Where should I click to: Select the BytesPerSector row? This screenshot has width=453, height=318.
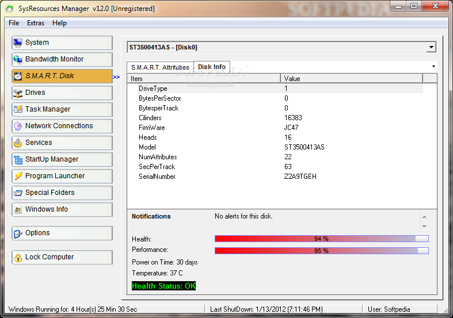(275, 98)
